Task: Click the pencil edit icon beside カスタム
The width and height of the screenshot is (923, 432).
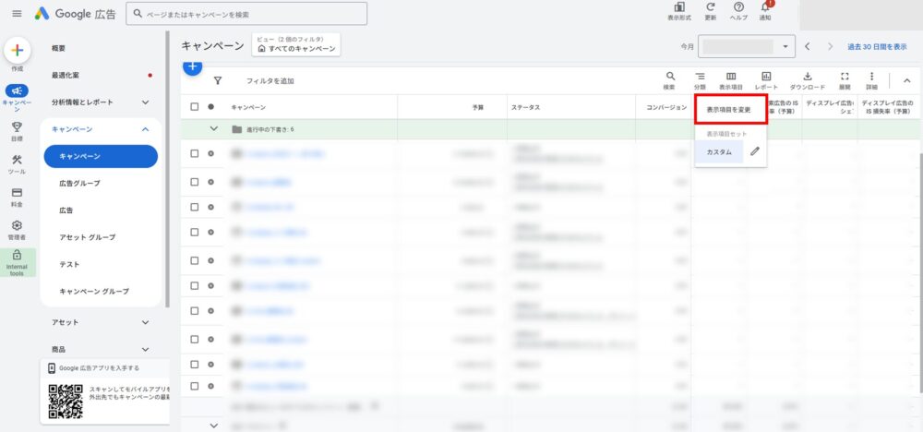Action: tap(755, 151)
